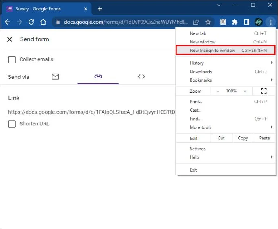278x229 pixels.
Task: Click the 100% zoom value
Action: (x=231, y=91)
